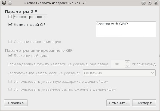160x111 pixels.
Task: Open the GIMP Wilber window menu icon
Action: click(x=4, y=3)
